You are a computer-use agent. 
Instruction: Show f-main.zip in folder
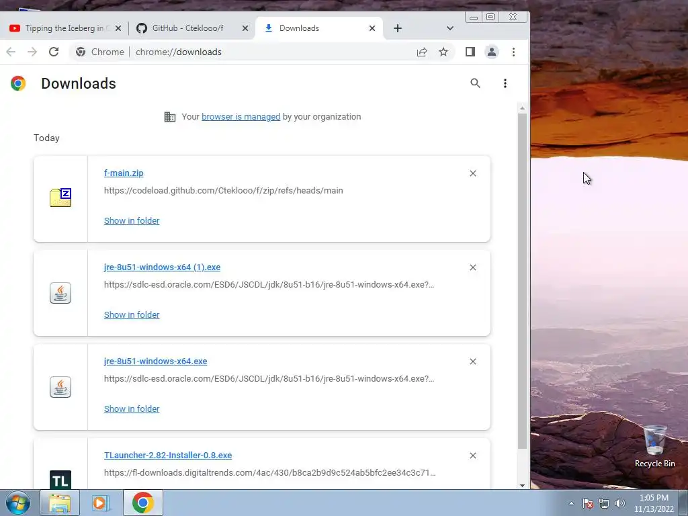click(132, 220)
